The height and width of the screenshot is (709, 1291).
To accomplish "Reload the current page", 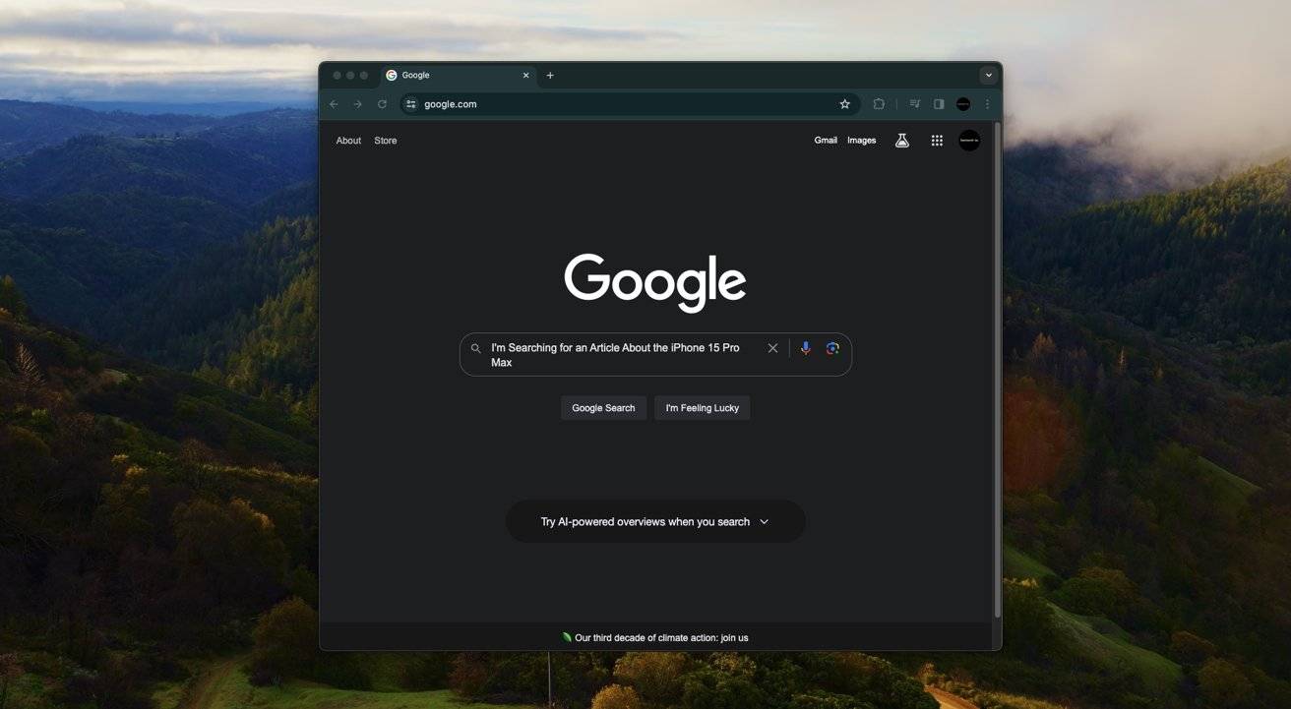I will 382,104.
